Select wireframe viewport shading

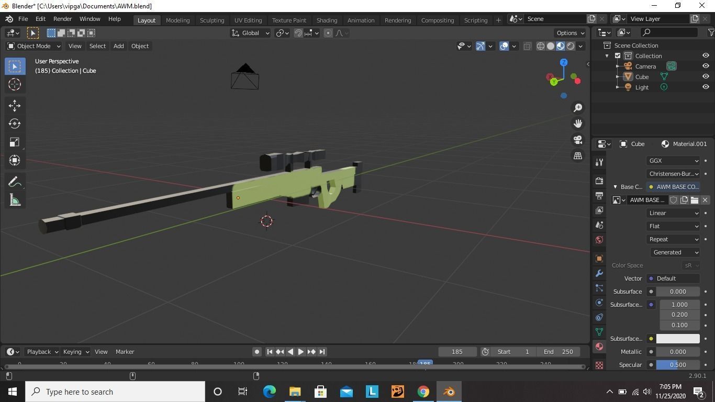pos(541,46)
